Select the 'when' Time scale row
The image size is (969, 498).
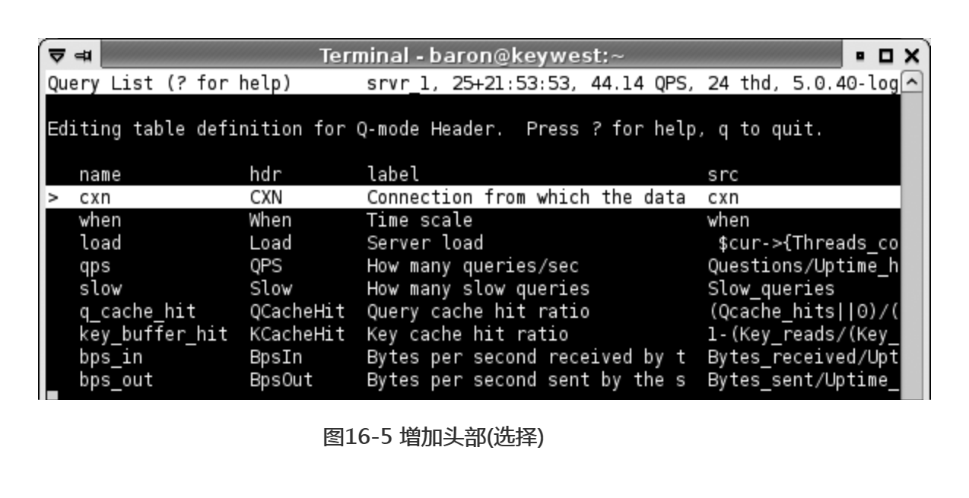click(x=473, y=220)
